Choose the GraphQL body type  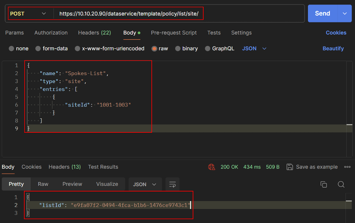tap(207, 49)
